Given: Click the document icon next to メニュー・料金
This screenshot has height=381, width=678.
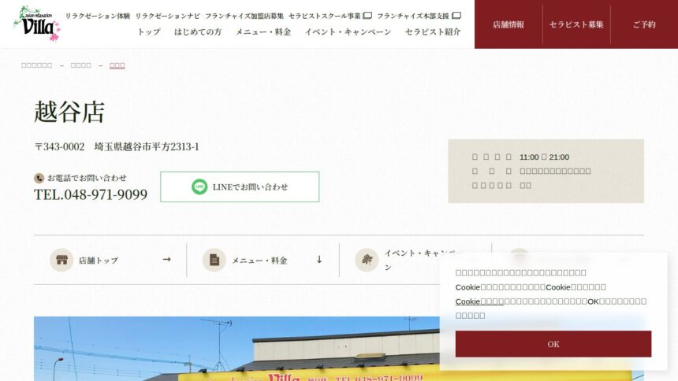Looking at the screenshot, I should click(214, 260).
